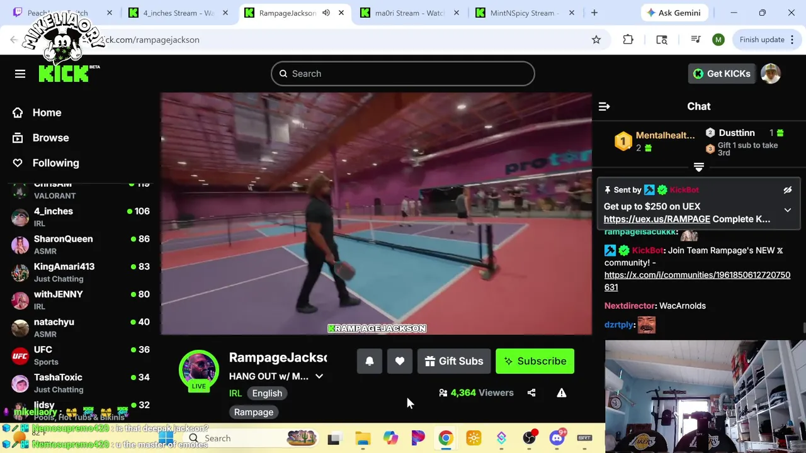Image resolution: width=806 pixels, height=453 pixels.
Task: Open the x.com communities link in chat
Action: click(x=697, y=281)
